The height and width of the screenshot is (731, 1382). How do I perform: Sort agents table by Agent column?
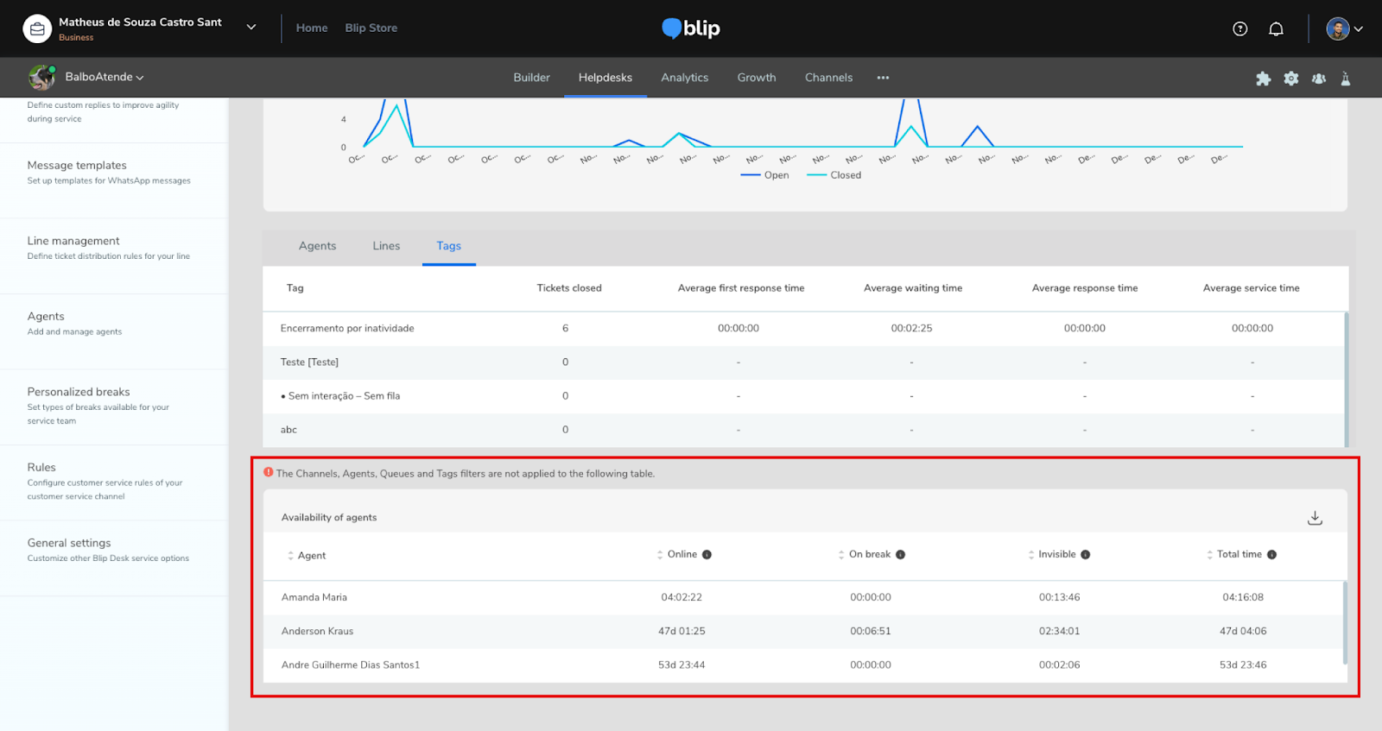(x=306, y=556)
